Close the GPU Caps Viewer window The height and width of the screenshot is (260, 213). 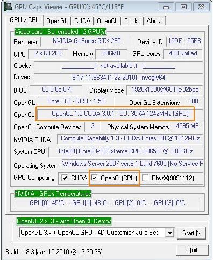(201, 7)
